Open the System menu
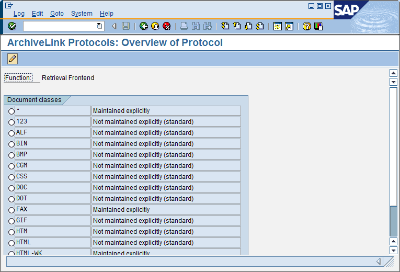Image resolution: width=400 pixels, height=272 pixels. point(82,14)
